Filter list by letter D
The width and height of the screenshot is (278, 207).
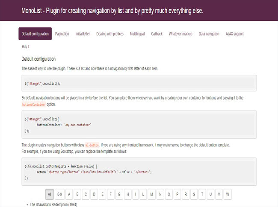click(x=94, y=194)
